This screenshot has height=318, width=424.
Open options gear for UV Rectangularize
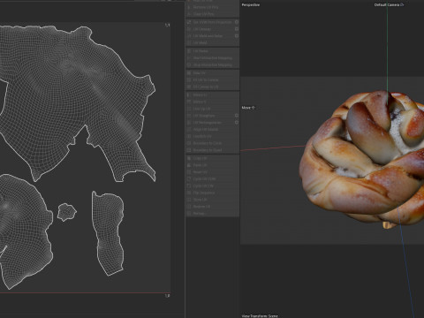click(237, 123)
